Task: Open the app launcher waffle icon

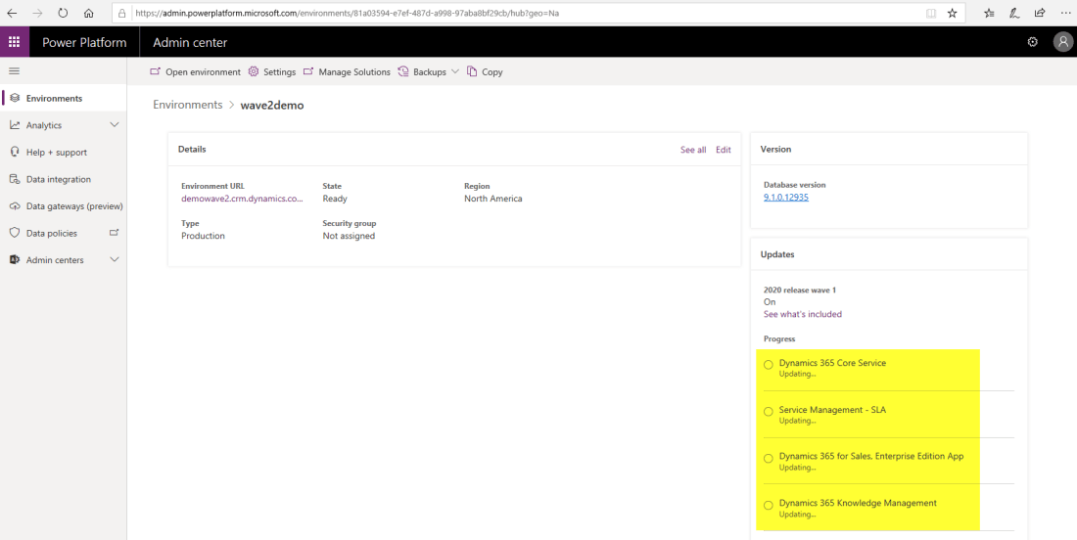Action: [15, 42]
